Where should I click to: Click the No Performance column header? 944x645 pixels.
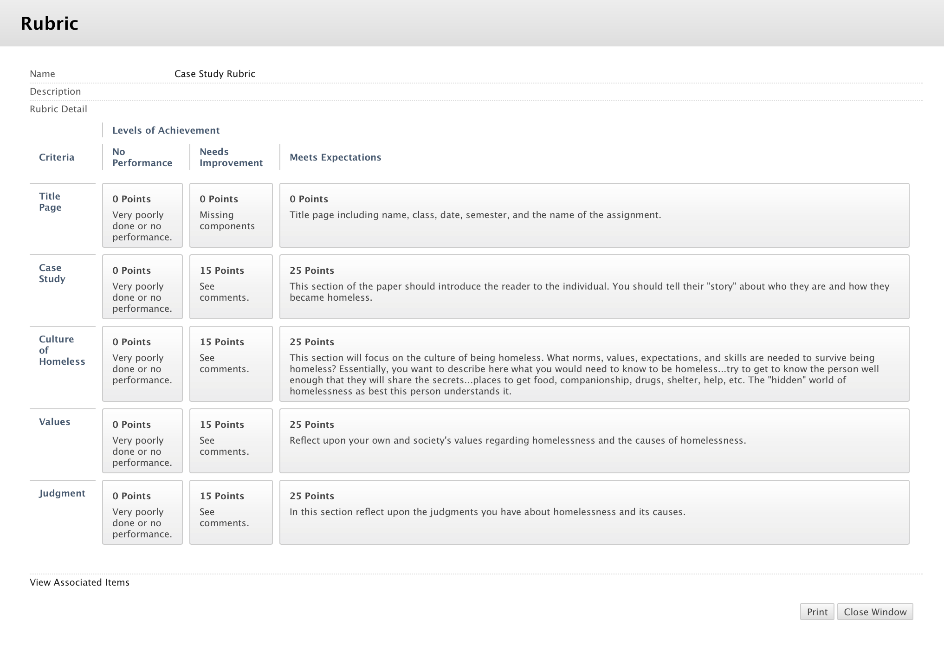tap(142, 157)
